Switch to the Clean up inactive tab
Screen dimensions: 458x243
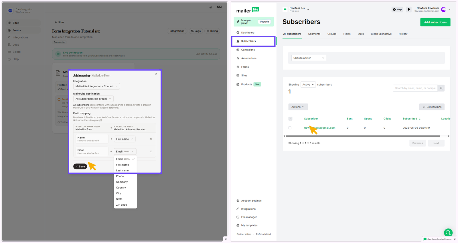(381, 34)
